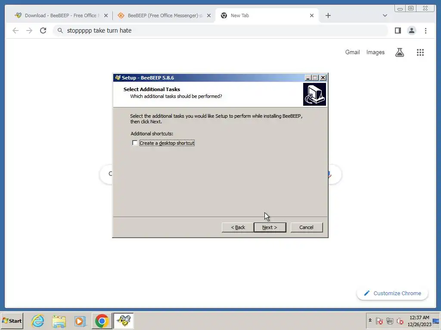Maximize the BeeBEEP setup dialog

[x=315, y=78]
